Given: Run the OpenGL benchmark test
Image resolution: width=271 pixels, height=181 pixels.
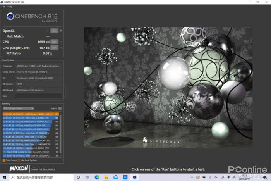Looking at the screenshot, I should tap(54, 31).
